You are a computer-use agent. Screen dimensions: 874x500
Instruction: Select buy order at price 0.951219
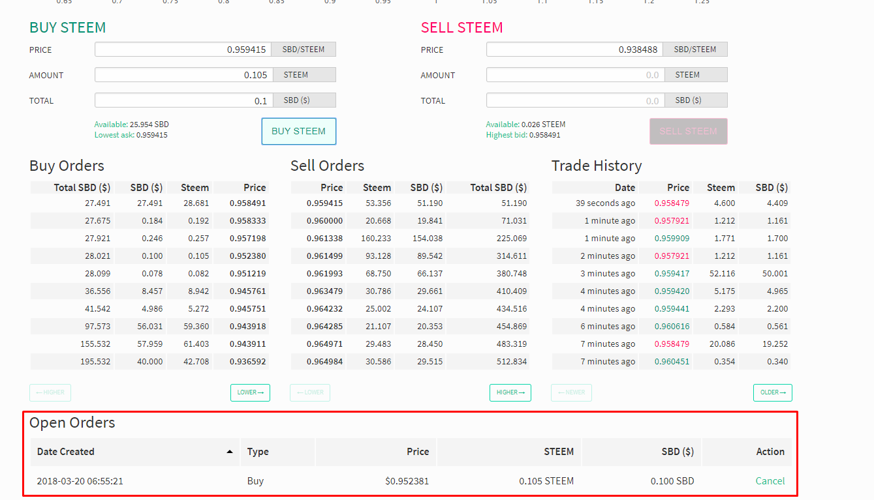point(149,274)
